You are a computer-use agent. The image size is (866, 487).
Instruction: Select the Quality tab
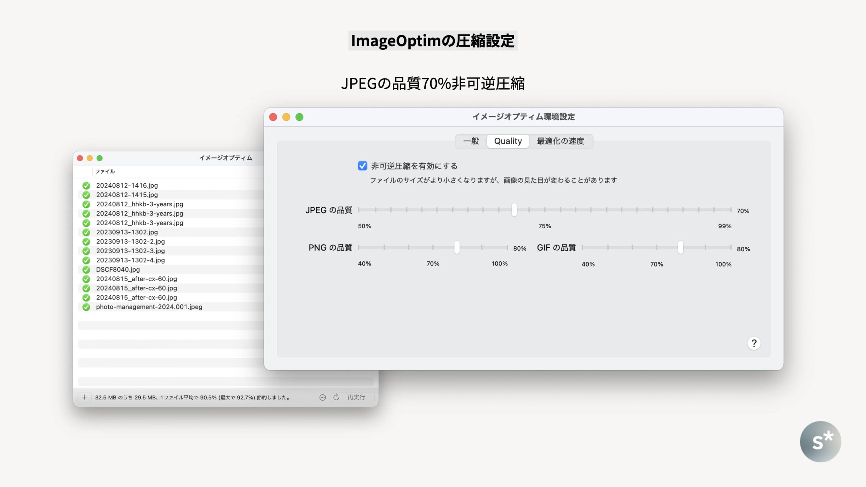tap(508, 141)
